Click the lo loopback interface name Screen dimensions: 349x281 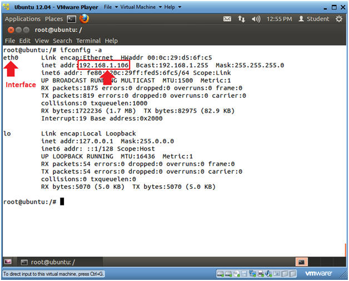pyautogui.click(x=7, y=133)
